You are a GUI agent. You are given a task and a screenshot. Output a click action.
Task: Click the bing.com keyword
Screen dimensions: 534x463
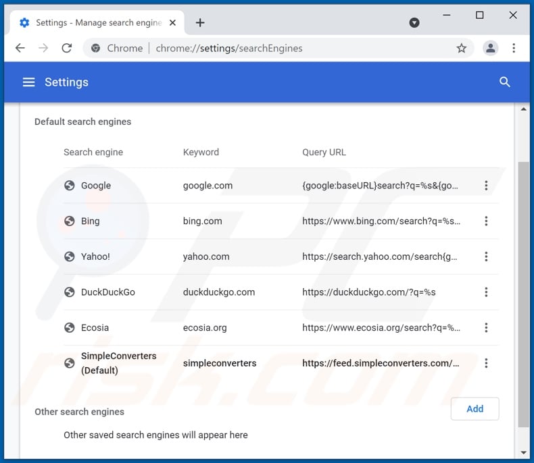click(x=202, y=221)
